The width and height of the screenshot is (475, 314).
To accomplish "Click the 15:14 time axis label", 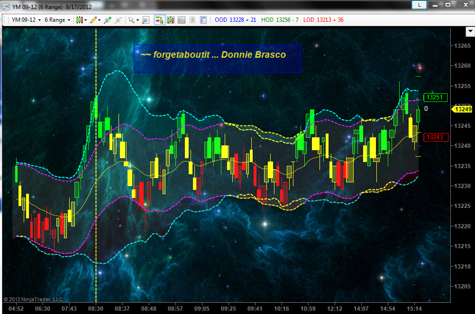I will (x=414, y=309).
